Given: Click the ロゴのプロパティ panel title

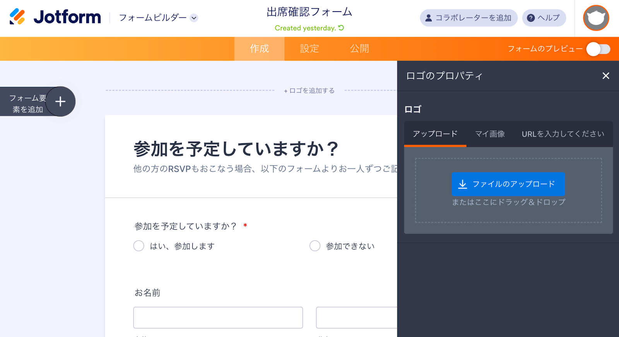Looking at the screenshot, I should [x=444, y=76].
